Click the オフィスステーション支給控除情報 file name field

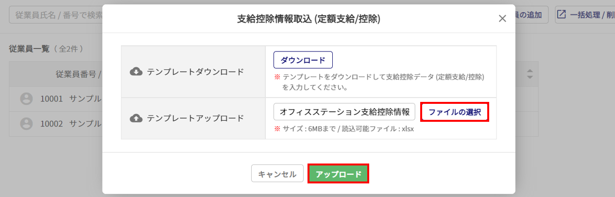point(344,112)
